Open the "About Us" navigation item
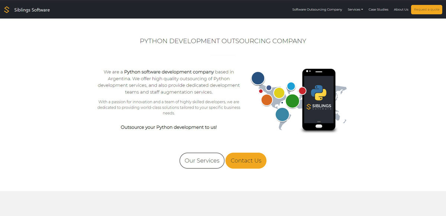446x216 pixels. click(401, 9)
